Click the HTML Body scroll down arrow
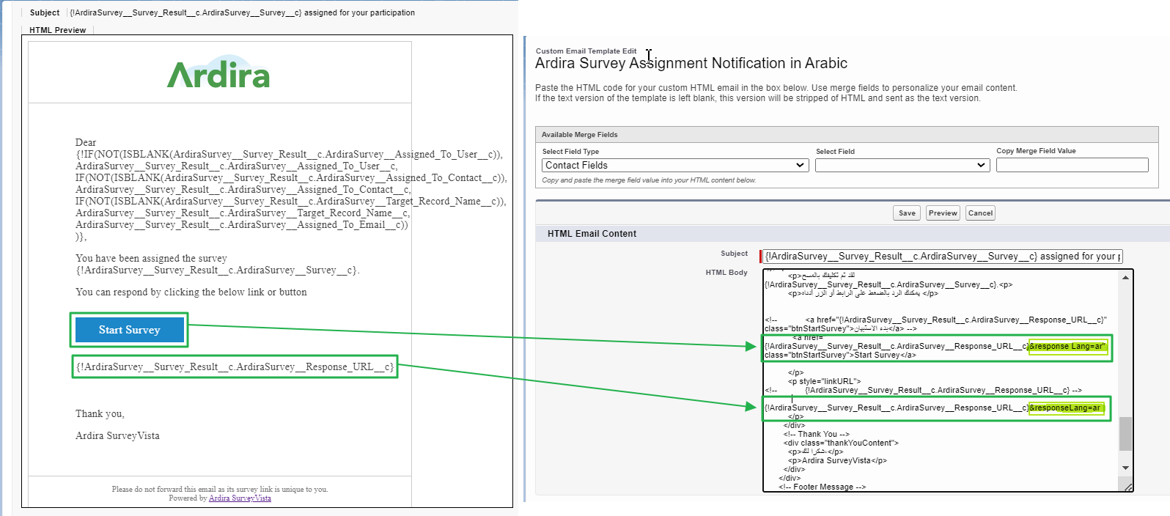The width and height of the screenshot is (1170, 516). [x=1125, y=468]
